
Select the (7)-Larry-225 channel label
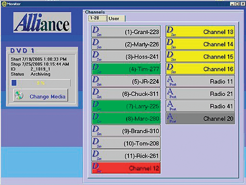point(142,106)
